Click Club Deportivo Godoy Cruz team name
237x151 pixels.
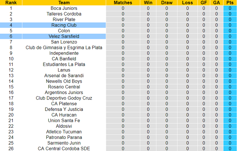coord(64,98)
